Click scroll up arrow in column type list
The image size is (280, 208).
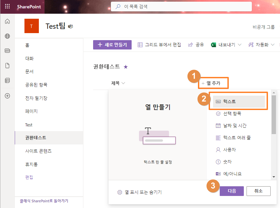coord(274,93)
